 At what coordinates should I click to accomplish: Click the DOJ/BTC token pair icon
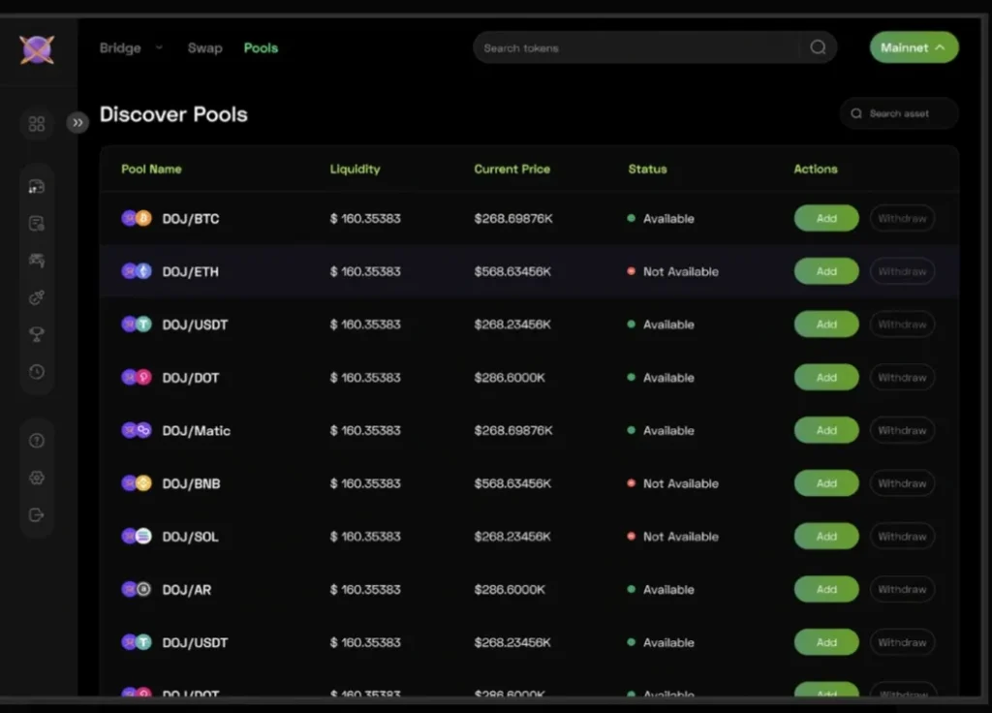(x=136, y=218)
